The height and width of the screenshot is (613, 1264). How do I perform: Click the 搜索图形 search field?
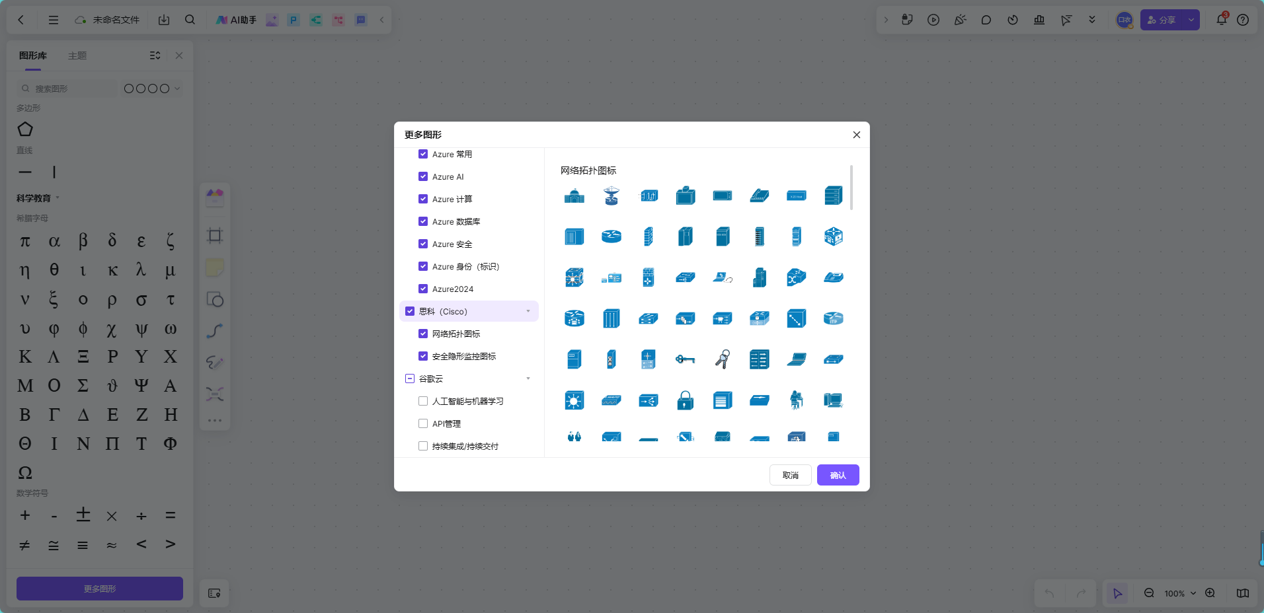tap(67, 89)
